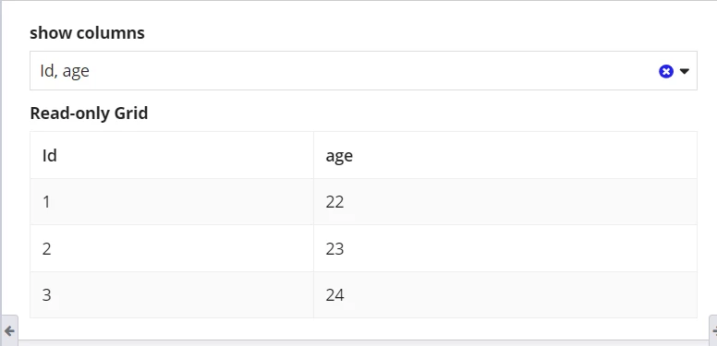Select the age cell showing 23
Viewport: 717px width, 346px height.
coord(505,249)
